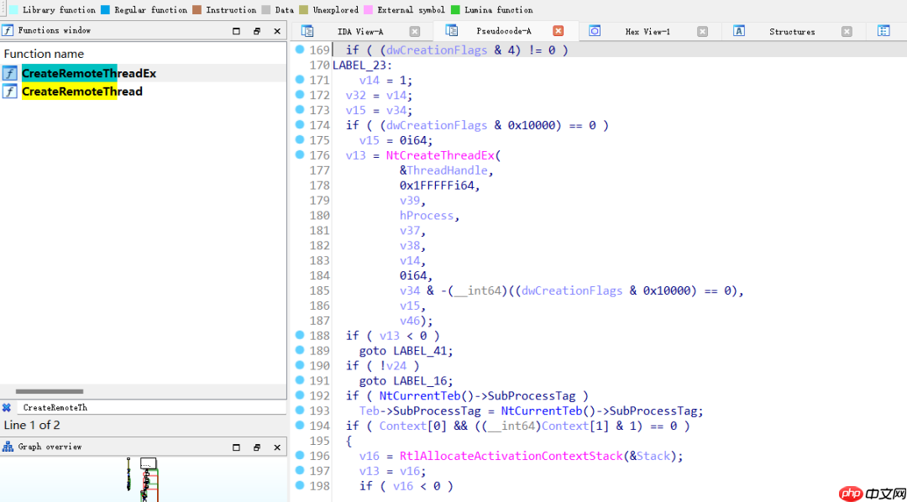This screenshot has width=907, height=502.
Task: Click the partially visible tab icon after Structures
Action: tap(883, 31)
